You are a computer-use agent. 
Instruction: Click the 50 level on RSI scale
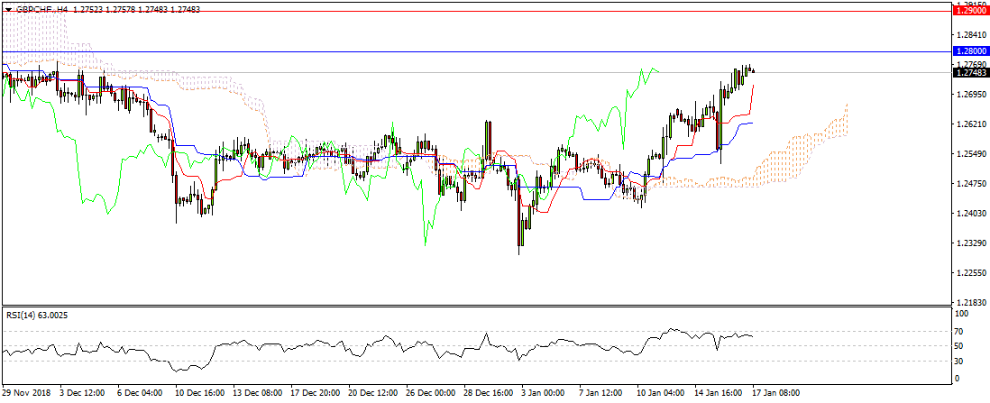(961, 346)
